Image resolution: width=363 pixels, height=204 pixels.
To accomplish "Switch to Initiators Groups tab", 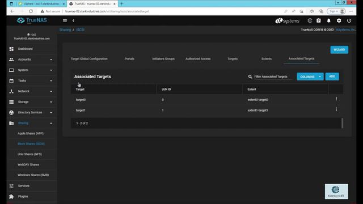I will click(163, 59).
